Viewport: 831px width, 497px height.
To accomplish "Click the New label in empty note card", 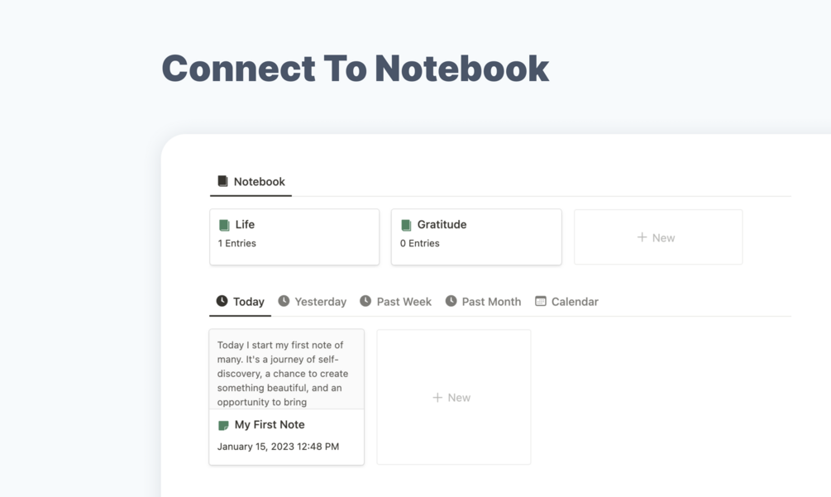I will pyautogui.click(x=459, y=398).
